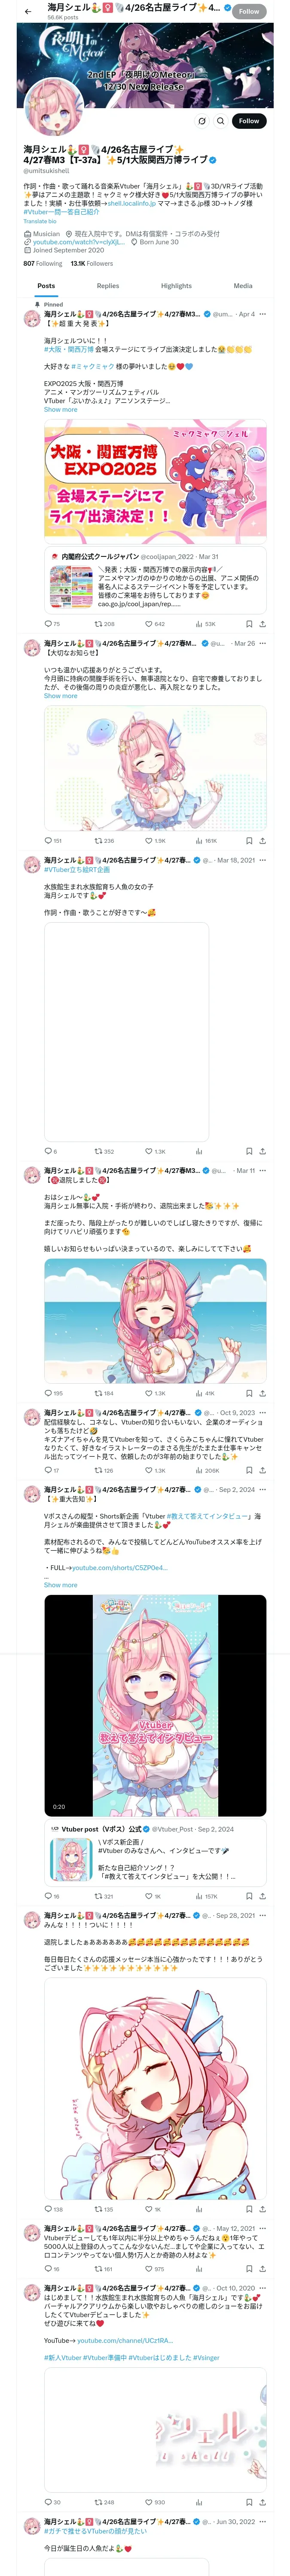Expand Show more on Mar 26 post
The image size is (290, 2576).
click(x=60, y=696)
